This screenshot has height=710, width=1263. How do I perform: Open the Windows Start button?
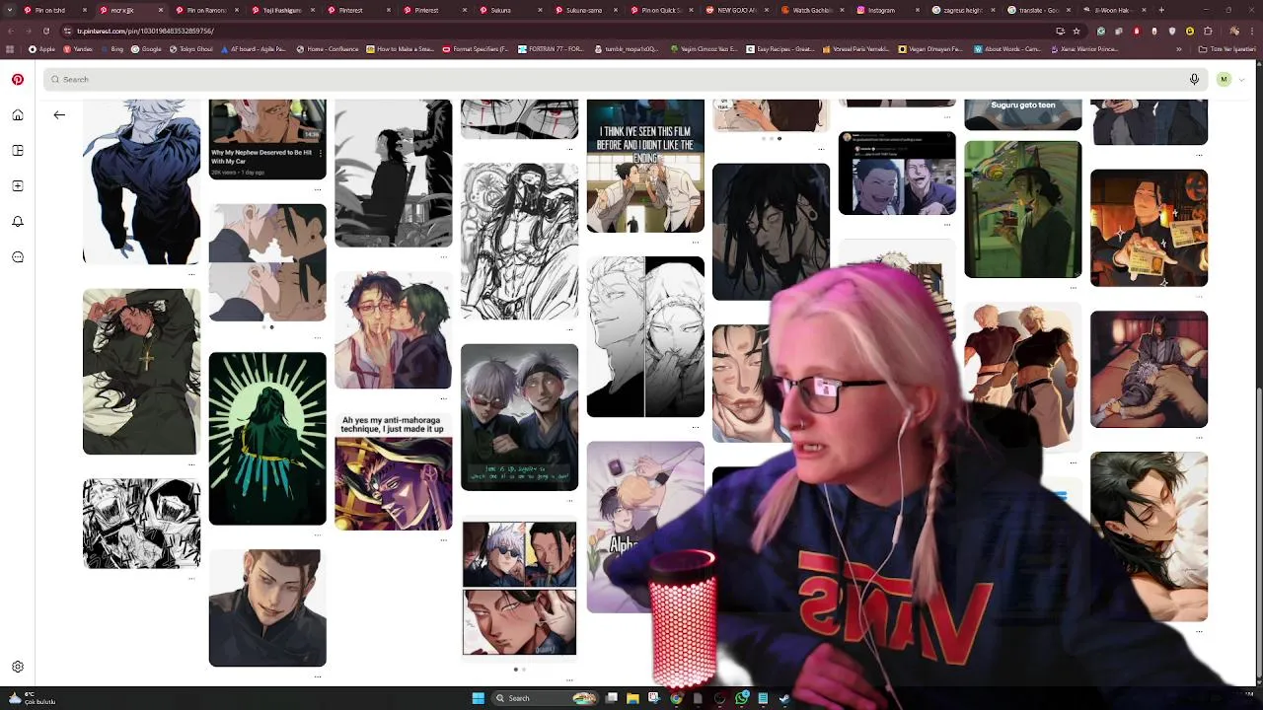[x=478, y=698]
